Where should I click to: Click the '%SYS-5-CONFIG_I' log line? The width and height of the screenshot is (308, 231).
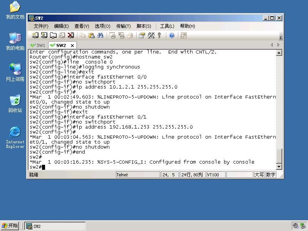click(142, 162)
